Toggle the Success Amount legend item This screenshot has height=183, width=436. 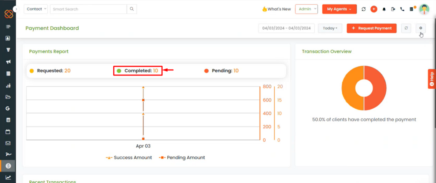129,158
